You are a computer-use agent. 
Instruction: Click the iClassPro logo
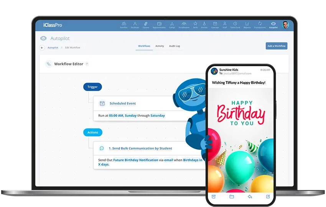click(53, 25)
